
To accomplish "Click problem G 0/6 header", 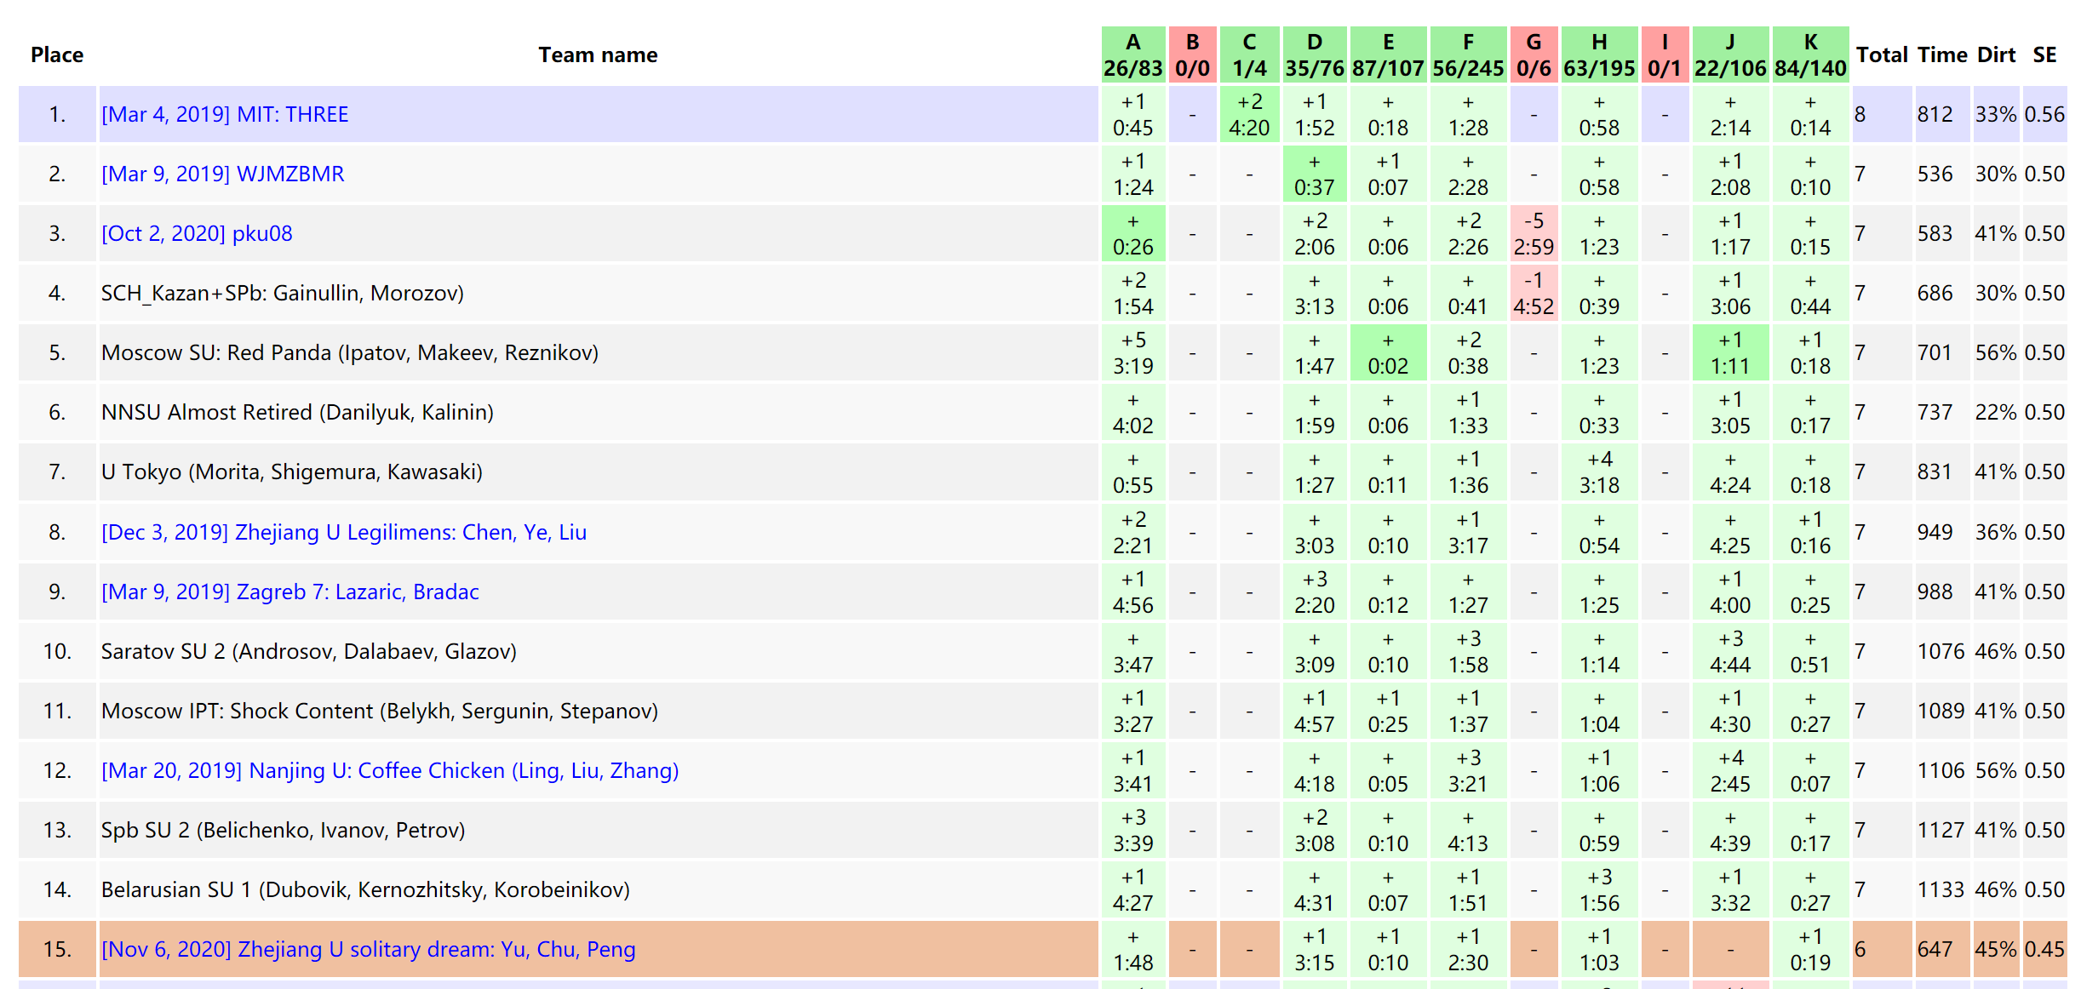I will 1534,54.
